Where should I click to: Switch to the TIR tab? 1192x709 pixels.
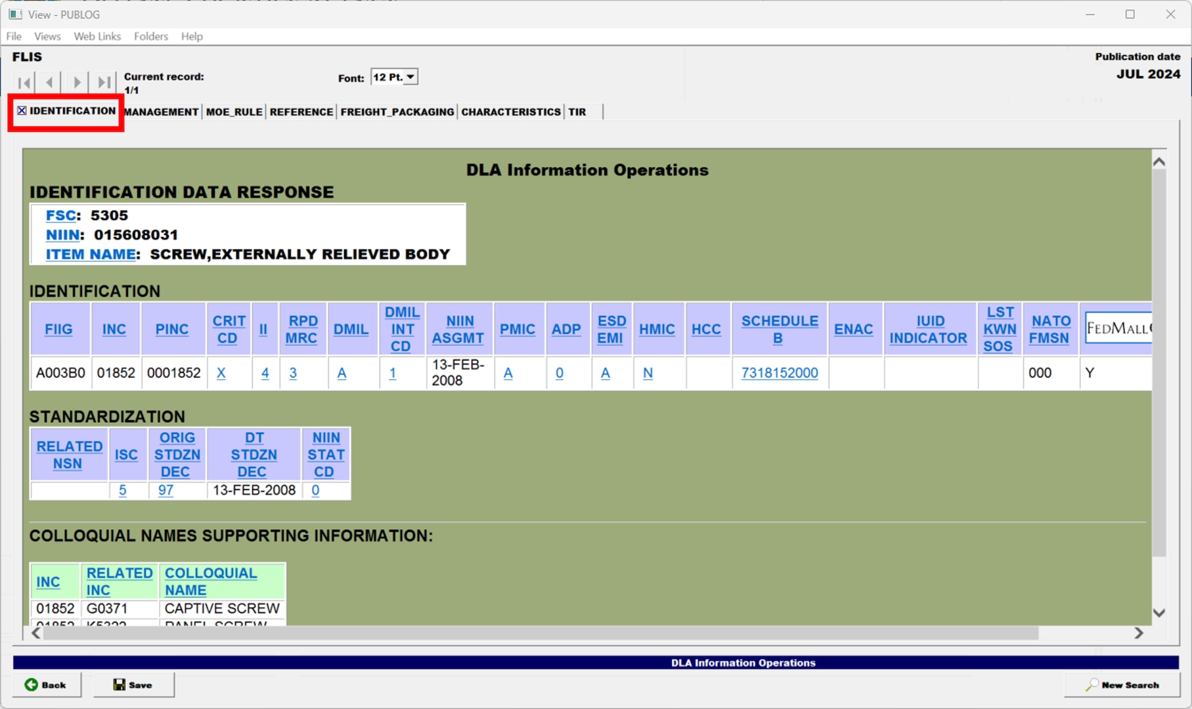coord(577,112)
